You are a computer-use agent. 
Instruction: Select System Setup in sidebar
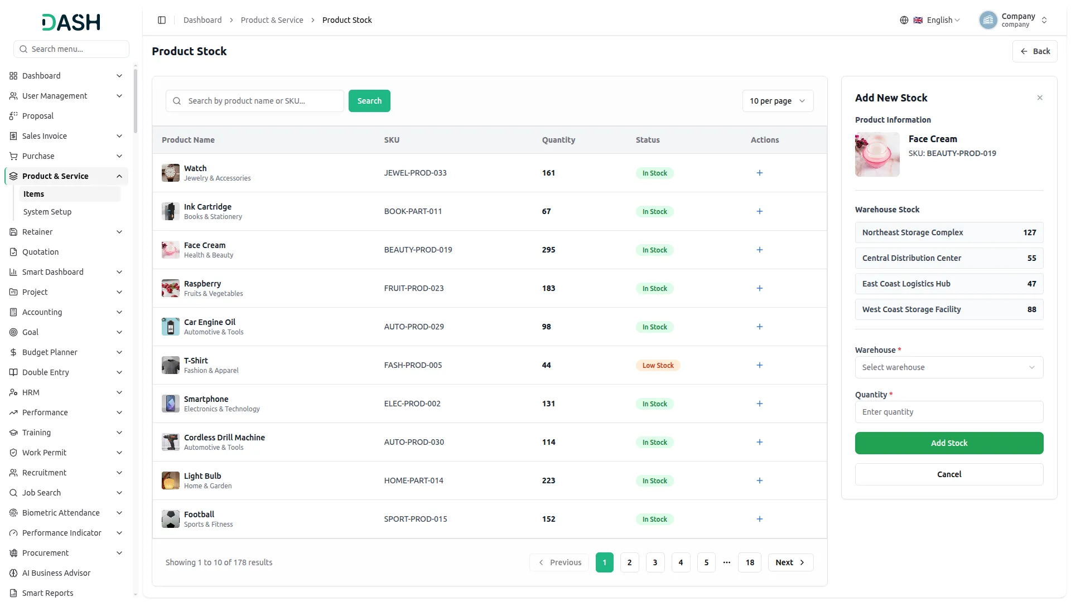pos(47,212)
